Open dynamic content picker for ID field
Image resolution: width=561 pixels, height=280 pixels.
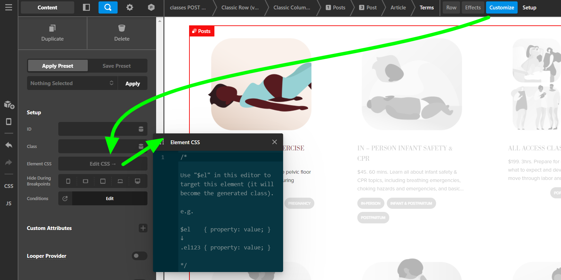[x=141, y=129]
